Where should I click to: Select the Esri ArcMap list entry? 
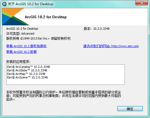click(26, 74)
